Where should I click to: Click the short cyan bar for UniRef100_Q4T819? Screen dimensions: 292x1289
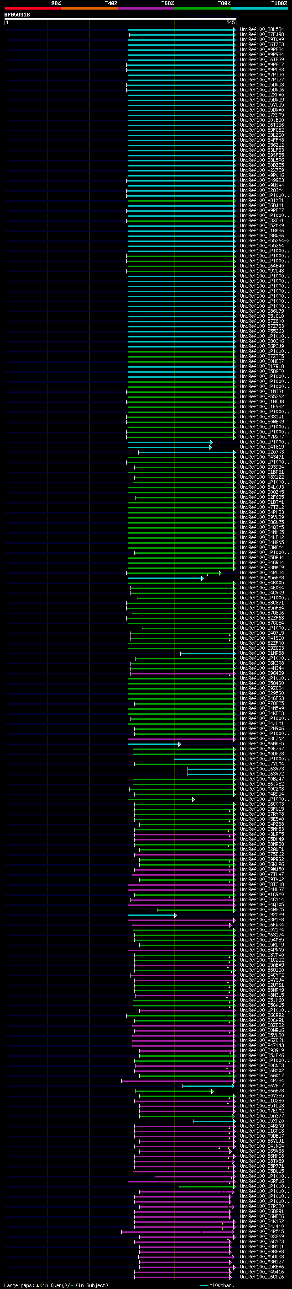pyautogui.click(x=170, y=447)
